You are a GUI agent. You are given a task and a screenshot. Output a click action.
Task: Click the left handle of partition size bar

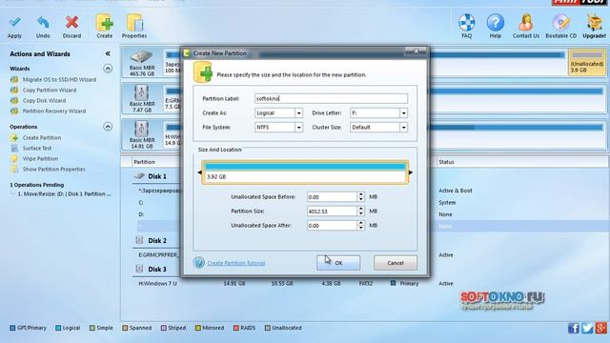pos(200,172)
